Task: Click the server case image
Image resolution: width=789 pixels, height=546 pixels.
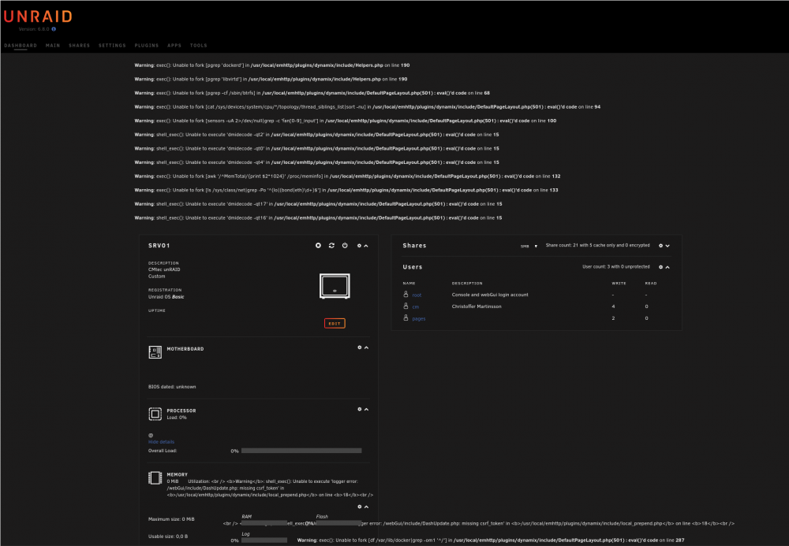Action: tap(335, 286)
